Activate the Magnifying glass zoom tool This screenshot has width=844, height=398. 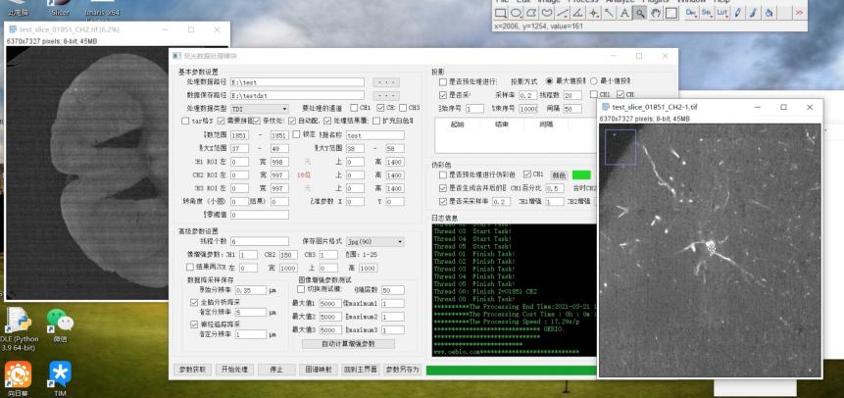639,14
